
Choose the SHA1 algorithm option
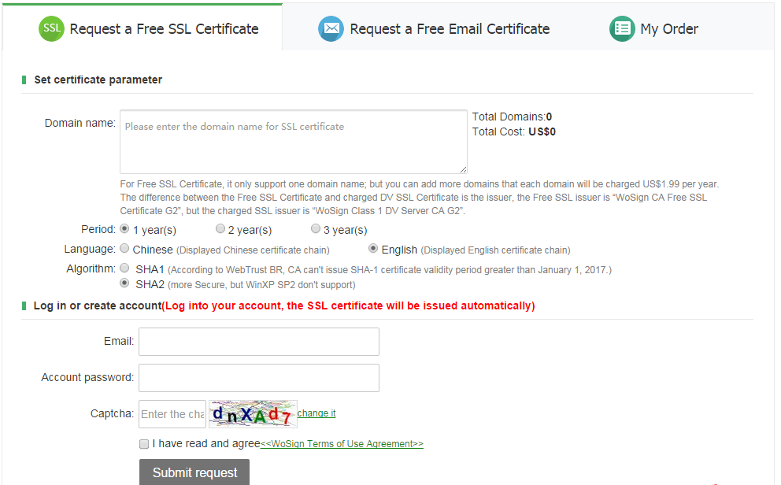[124, 268]
